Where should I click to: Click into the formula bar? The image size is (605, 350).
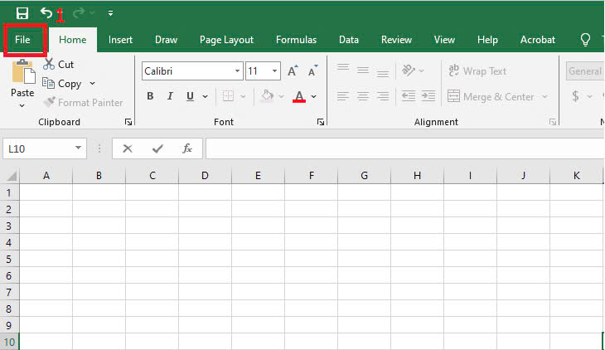tap(405, 148)
